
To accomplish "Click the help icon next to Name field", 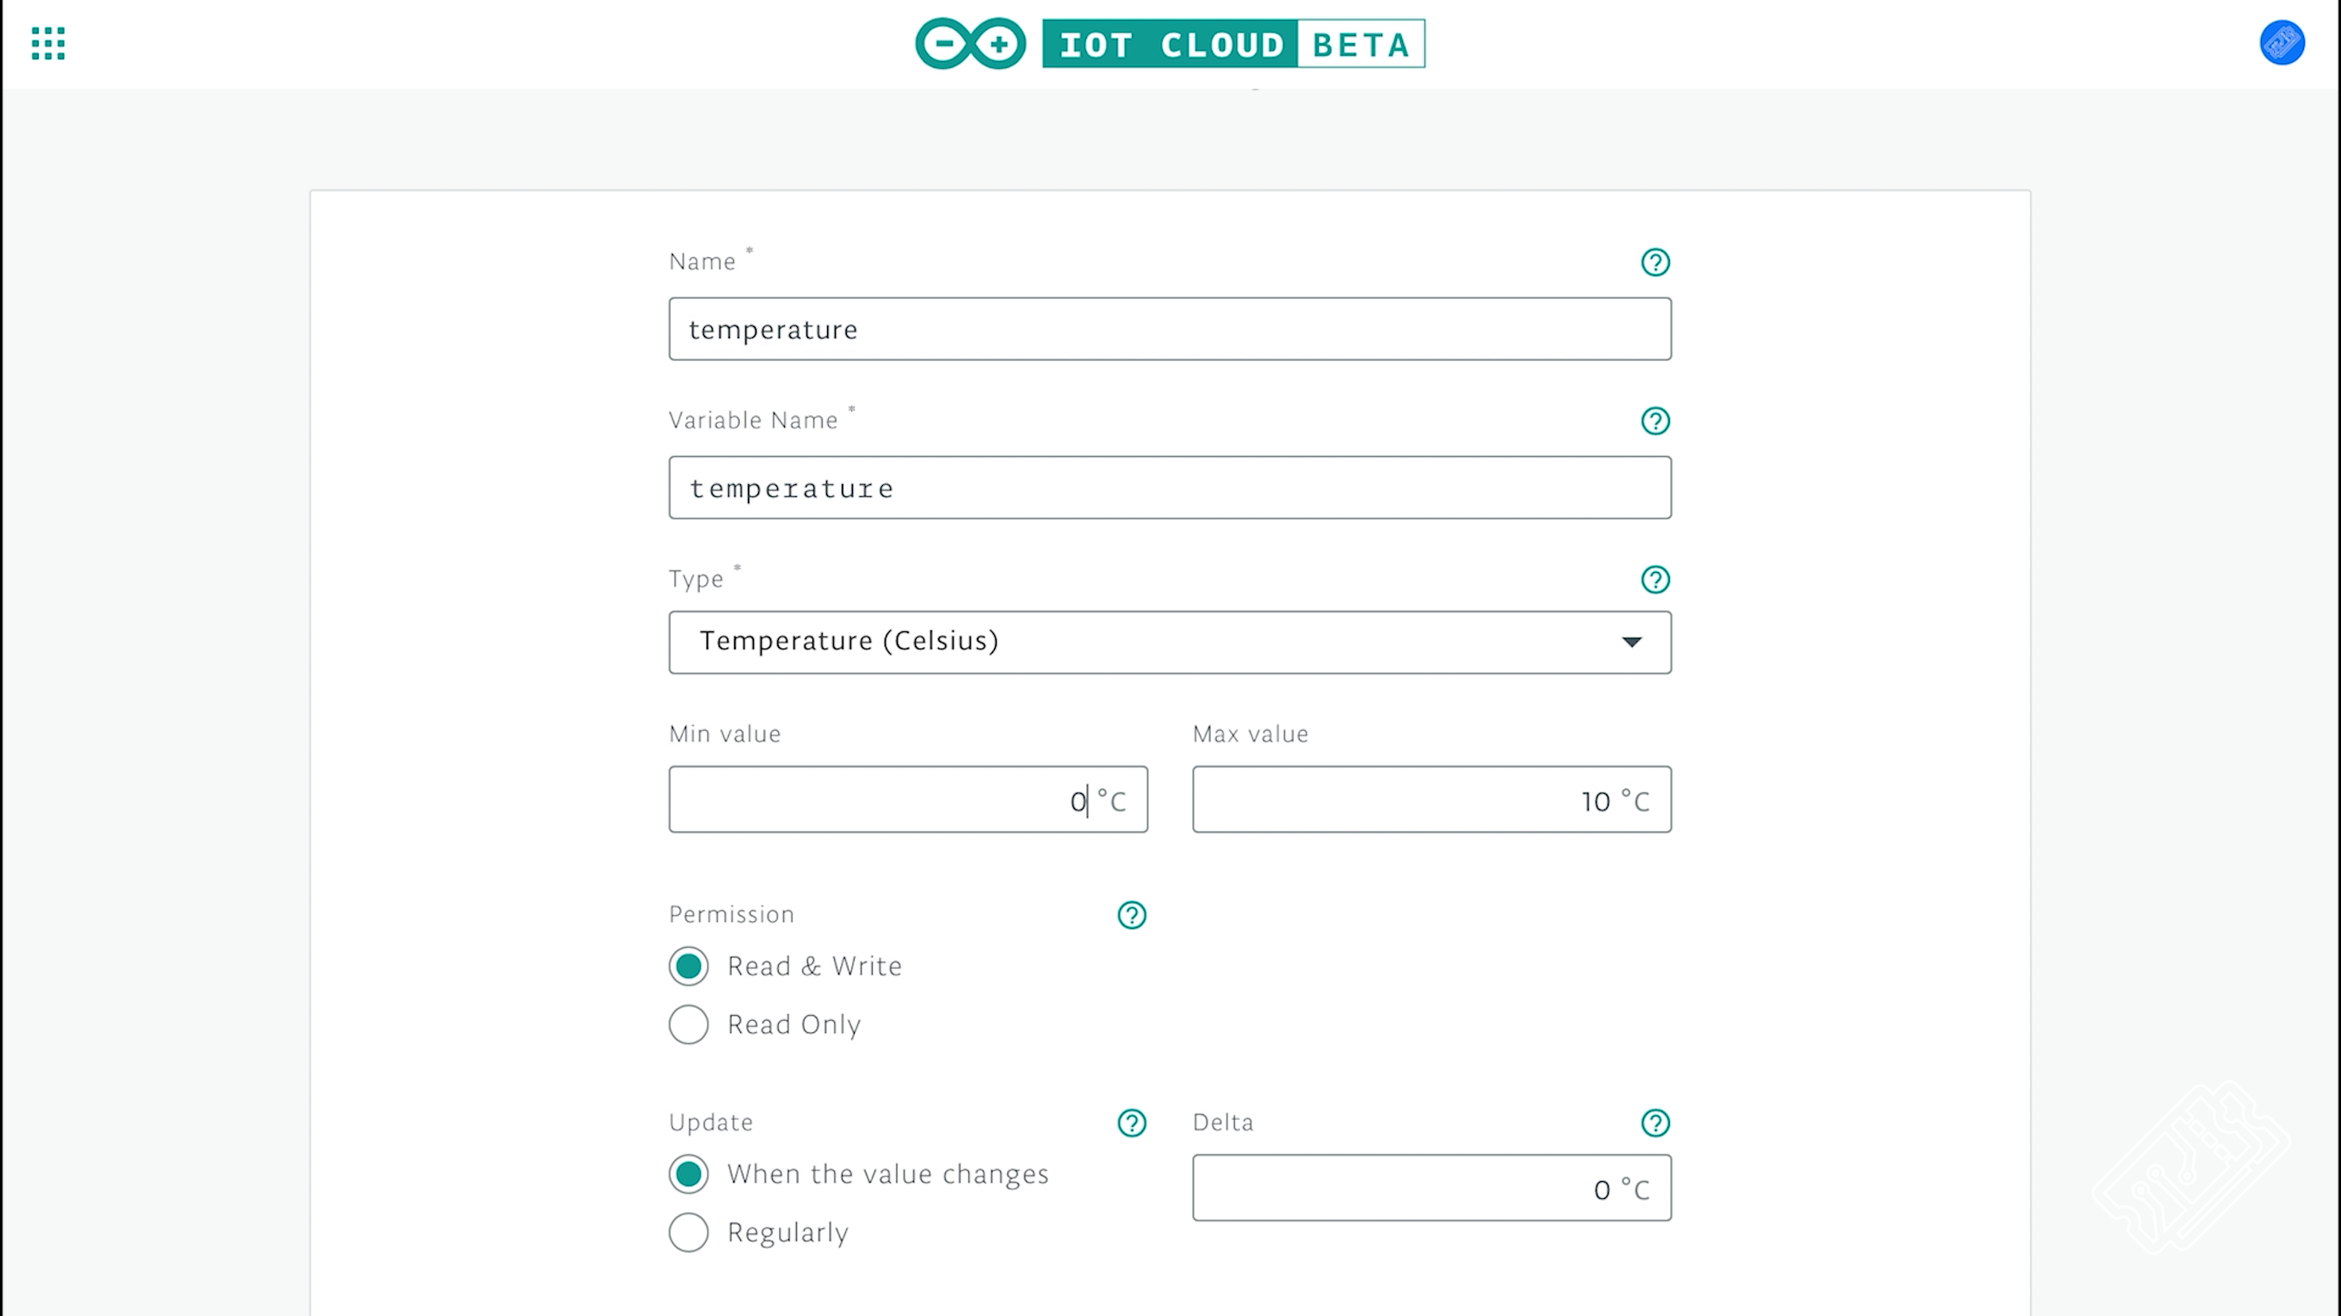I will [1654, 262].
